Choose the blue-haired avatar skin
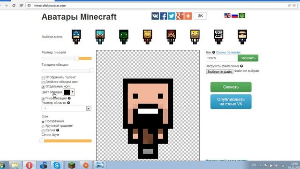The image size is (300, 169). pos(76,37)
